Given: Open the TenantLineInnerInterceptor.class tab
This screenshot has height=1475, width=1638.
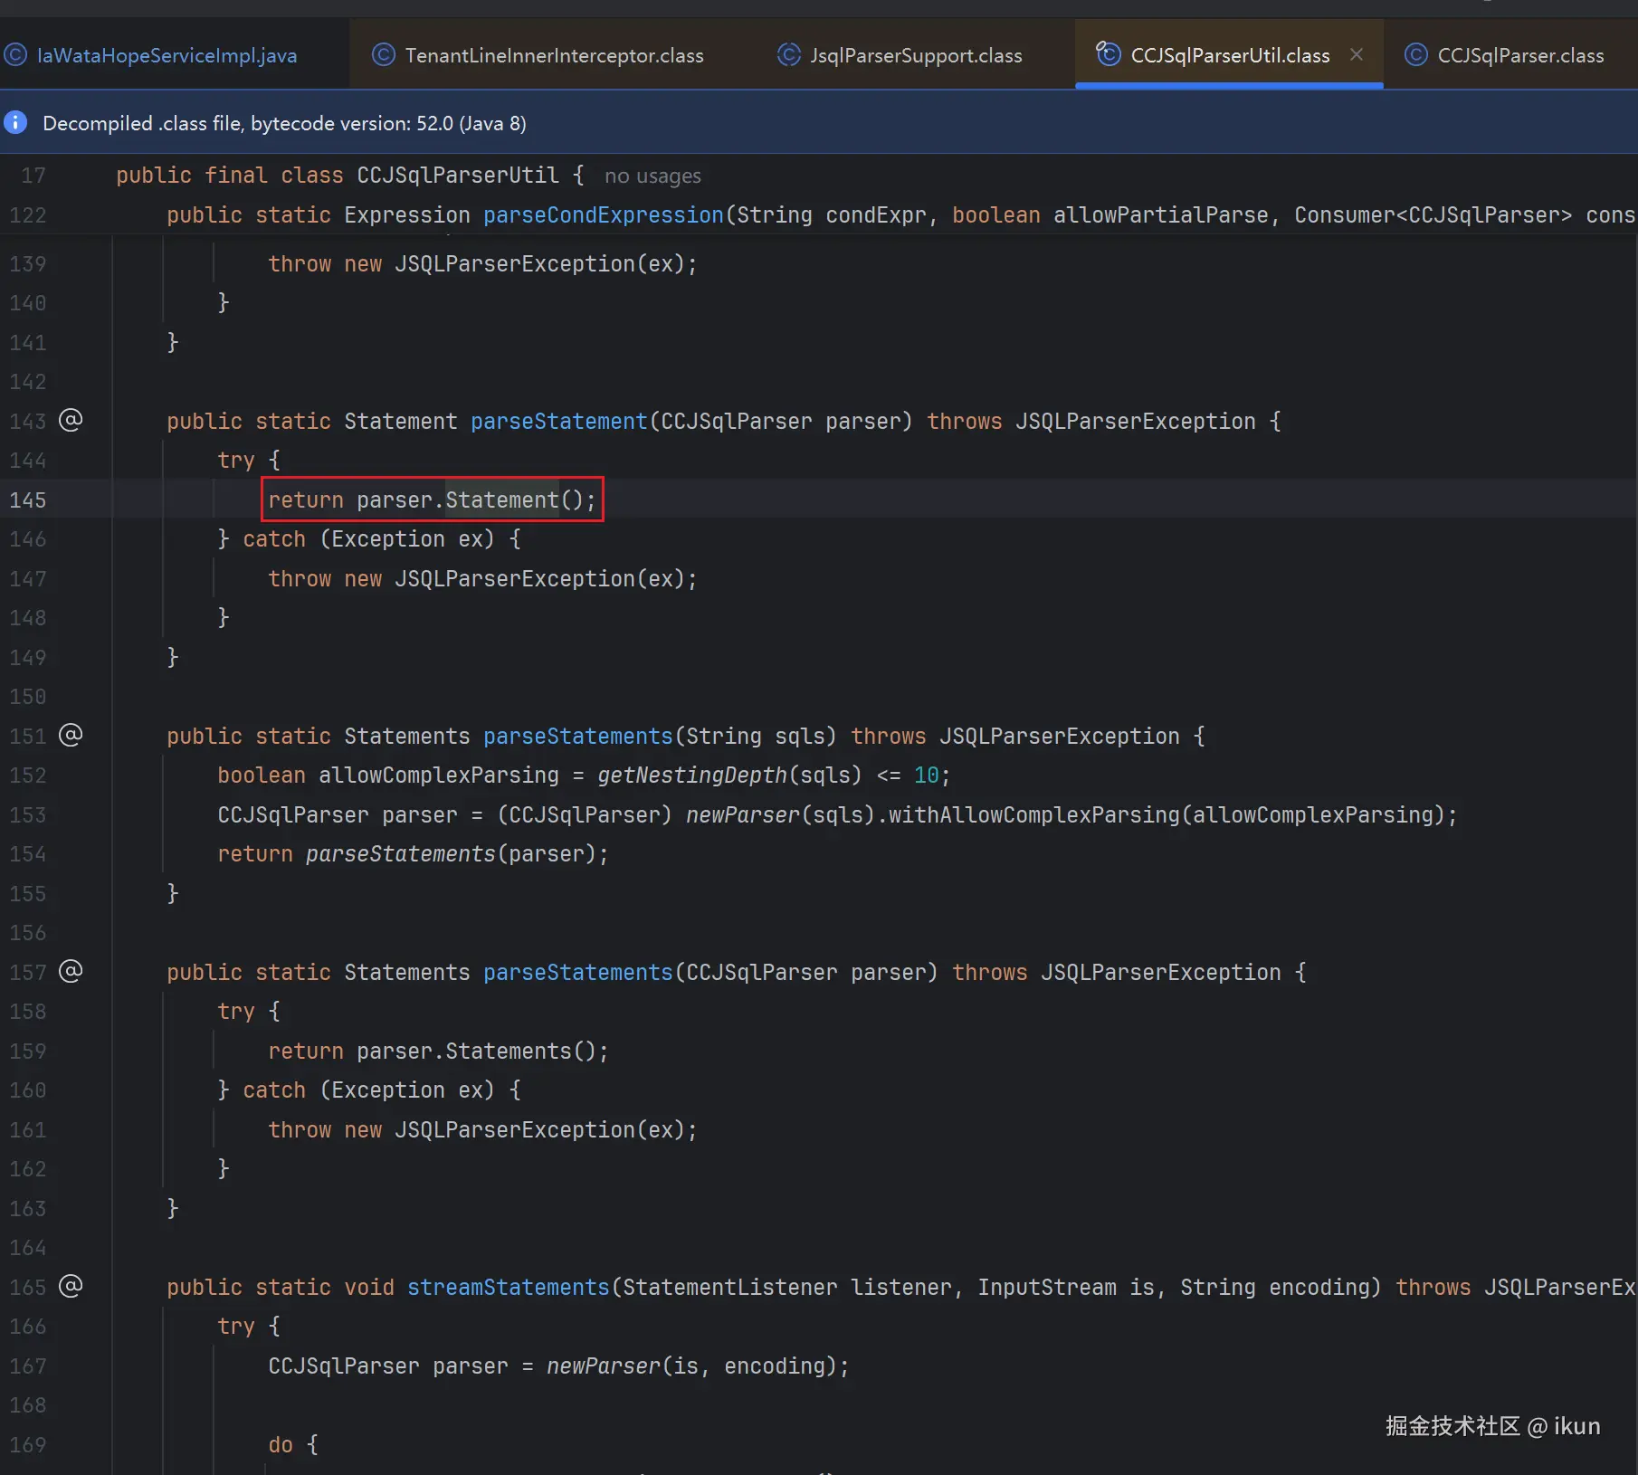Looking at the screenshot, I should [554, 55].
